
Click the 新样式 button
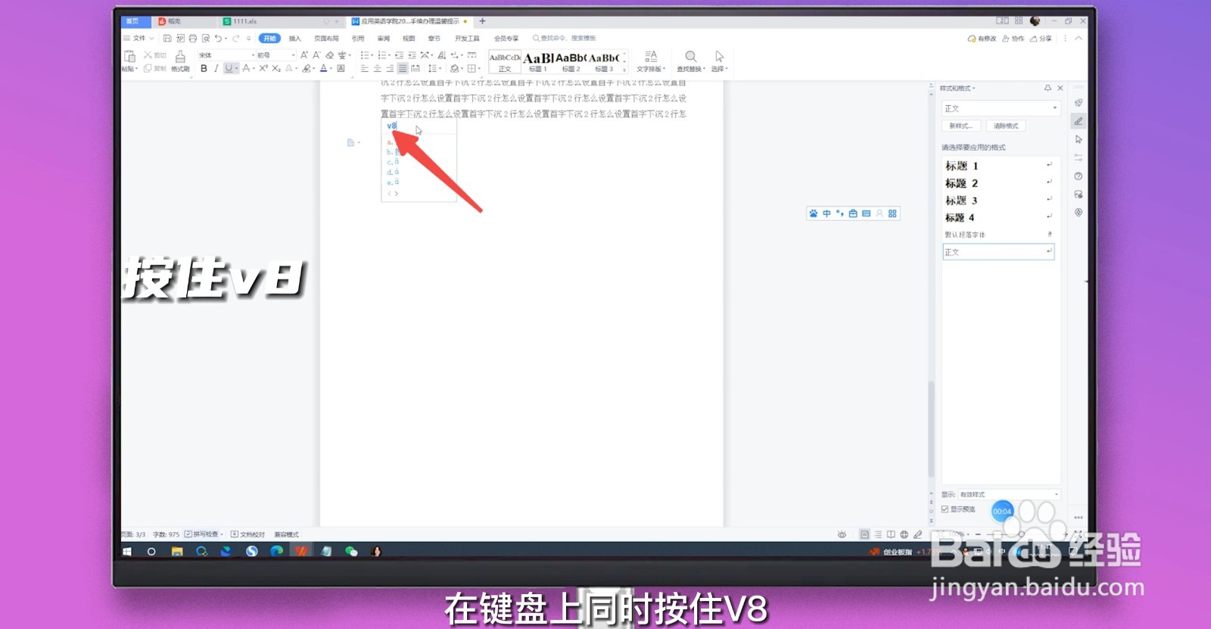coord(961,126)
